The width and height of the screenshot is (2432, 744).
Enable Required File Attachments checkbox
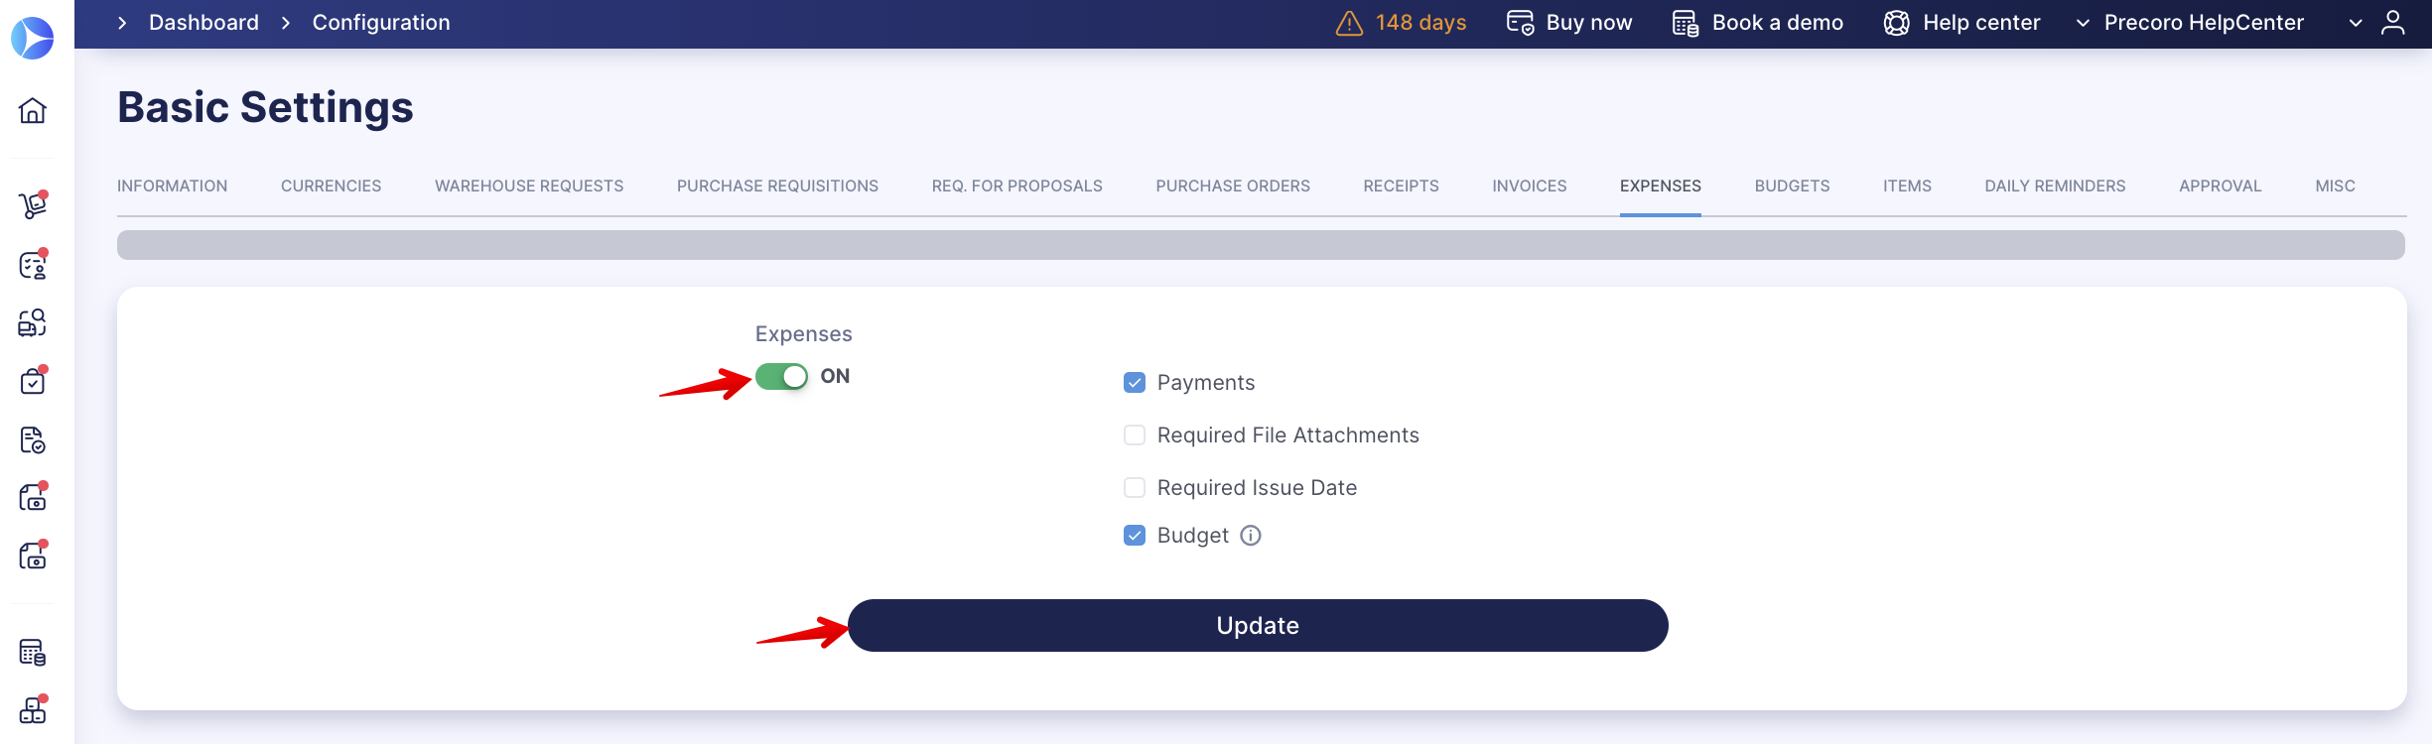pyautogui.click(x=1135, y=435)
